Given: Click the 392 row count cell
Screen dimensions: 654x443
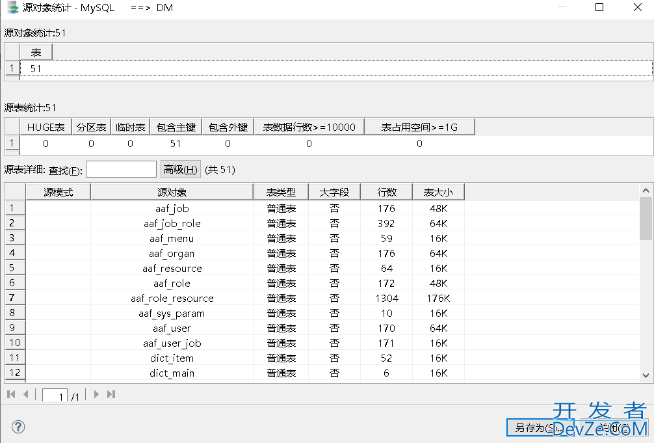Looking at the screenshot, I should pyautogui.click(x=387, y=223).
